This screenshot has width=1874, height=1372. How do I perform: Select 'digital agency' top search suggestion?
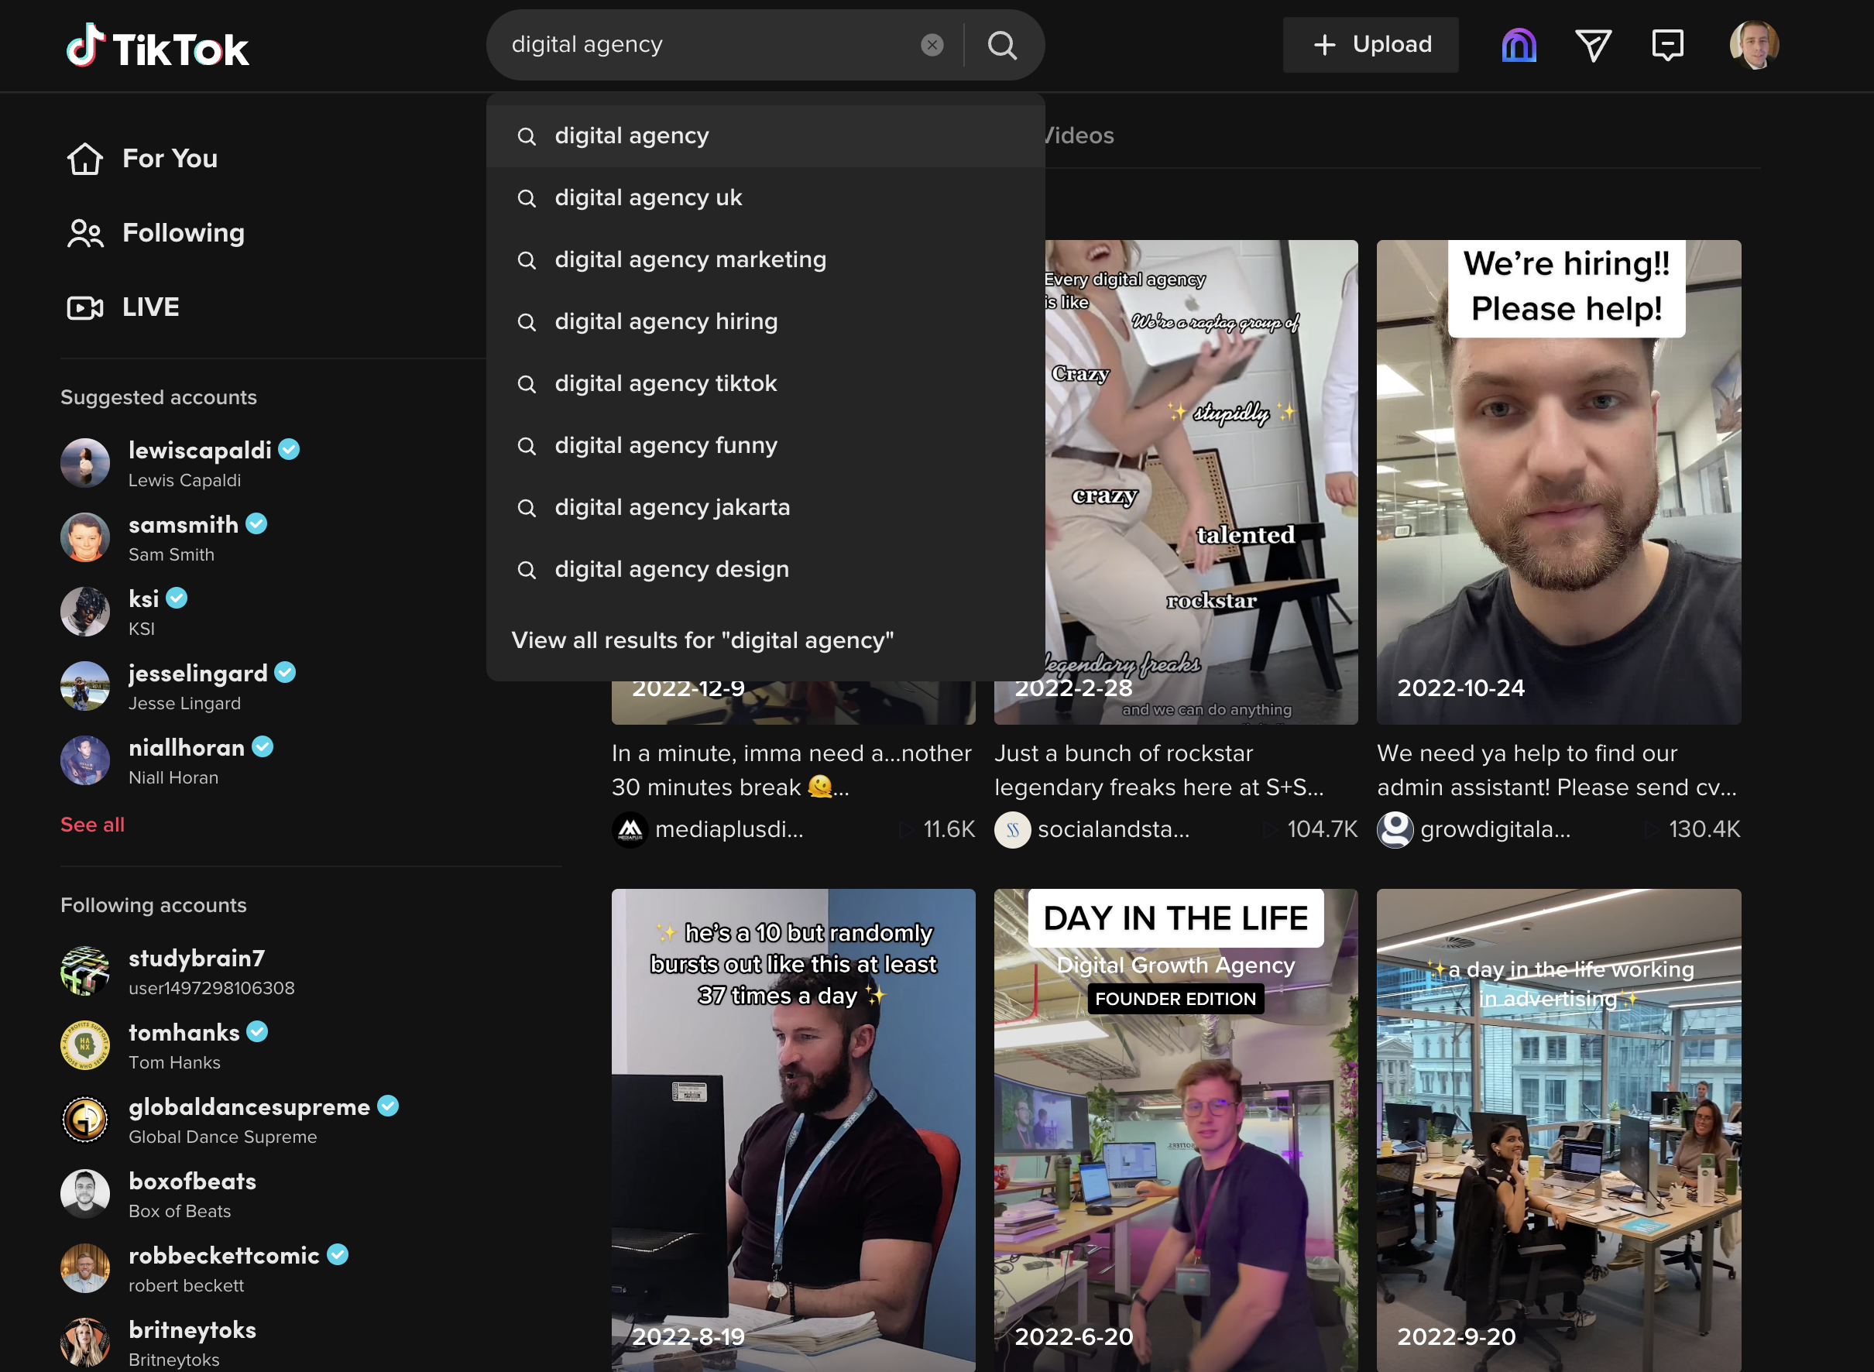pyautogui.click(x=765, y=135)
